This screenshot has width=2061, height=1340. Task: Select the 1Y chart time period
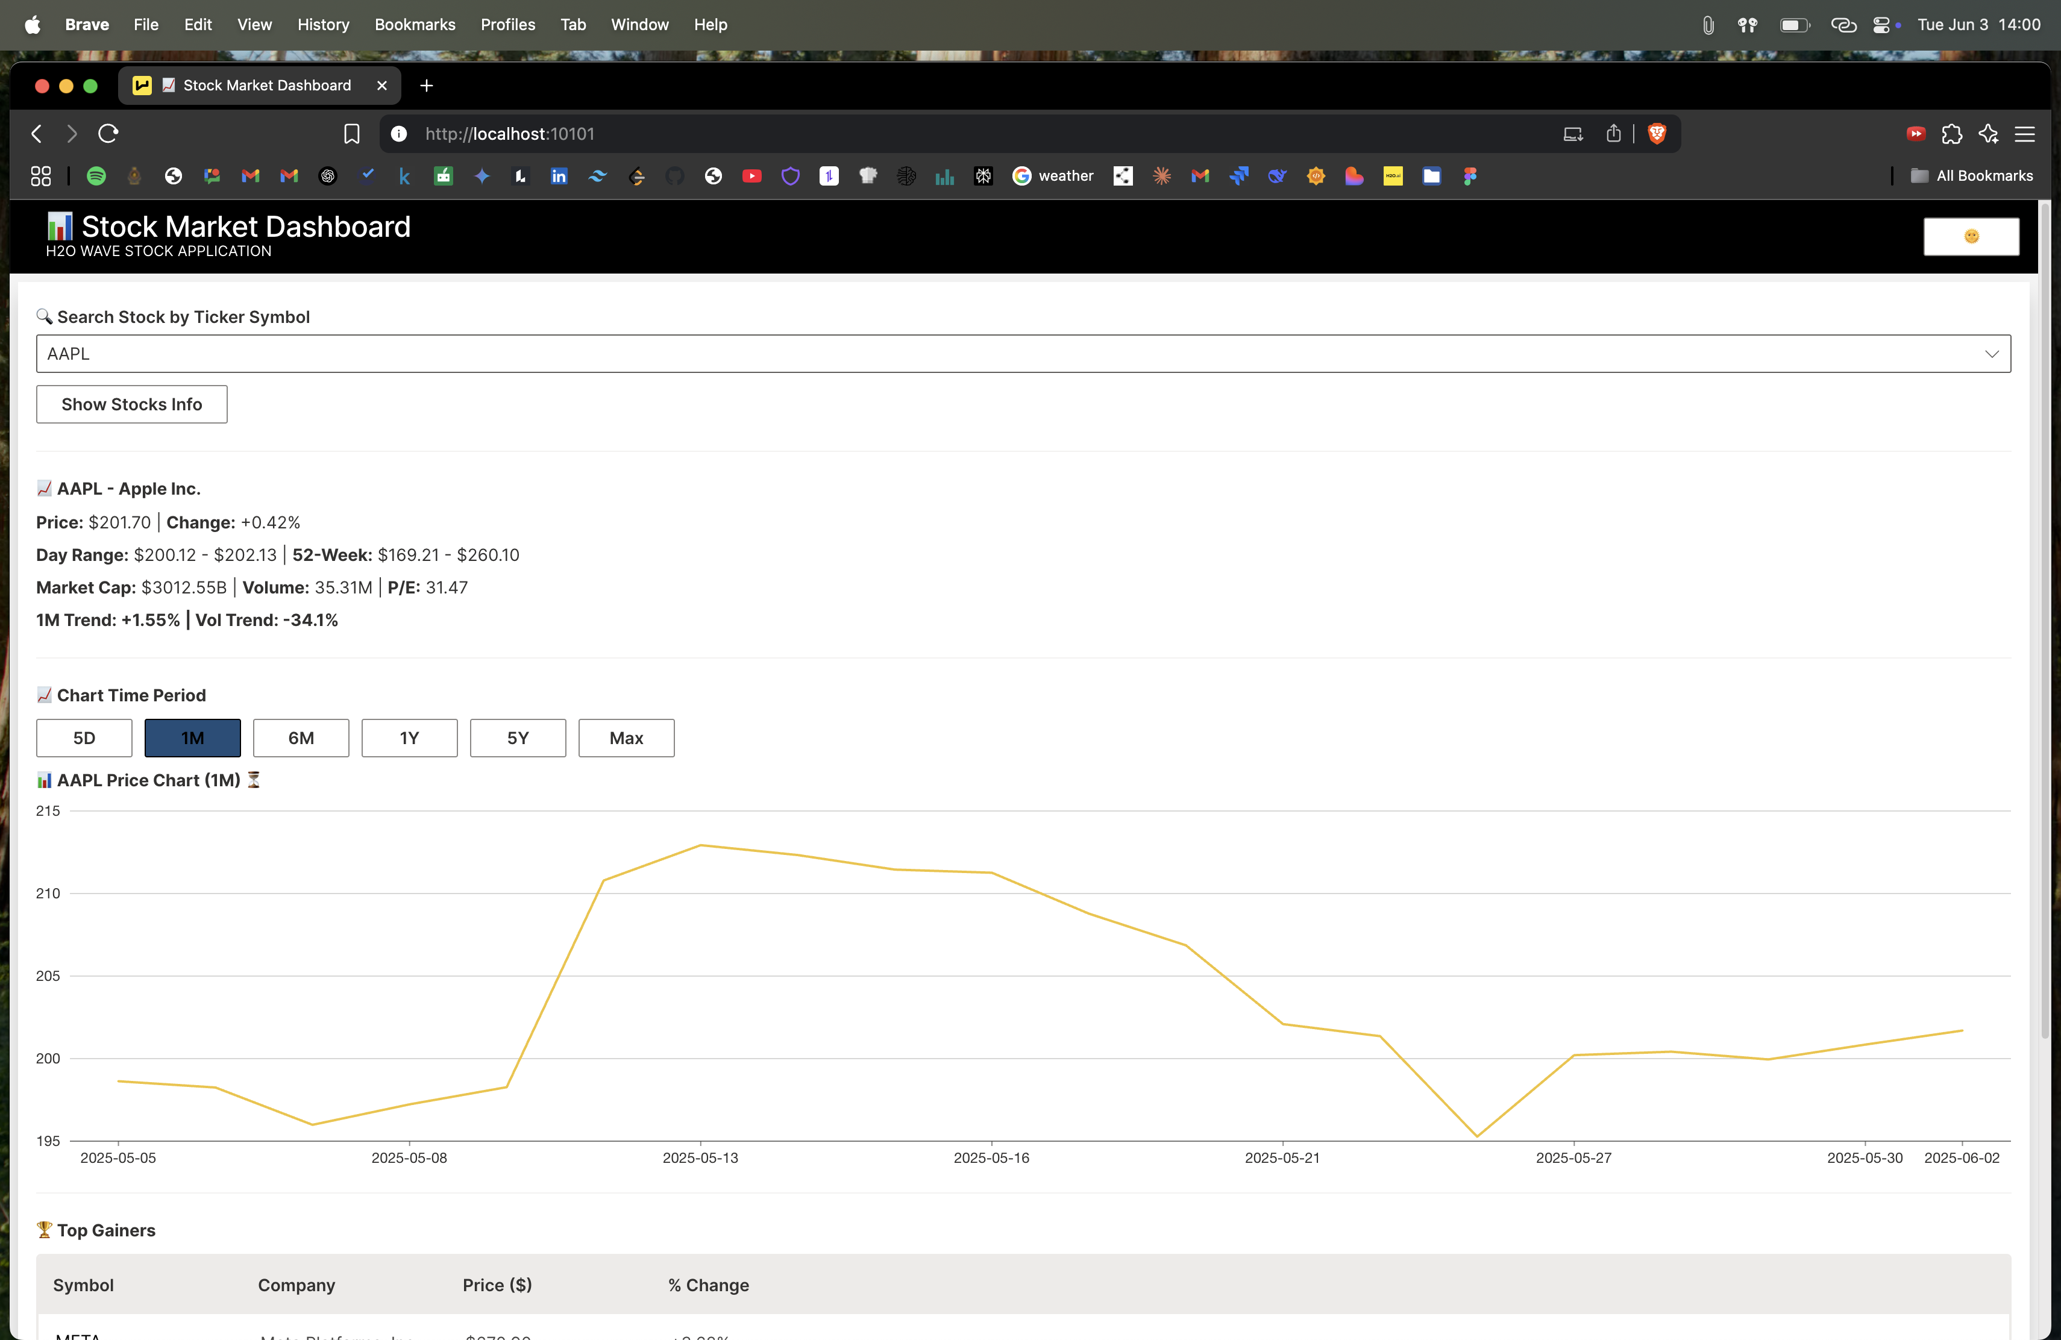409,737
